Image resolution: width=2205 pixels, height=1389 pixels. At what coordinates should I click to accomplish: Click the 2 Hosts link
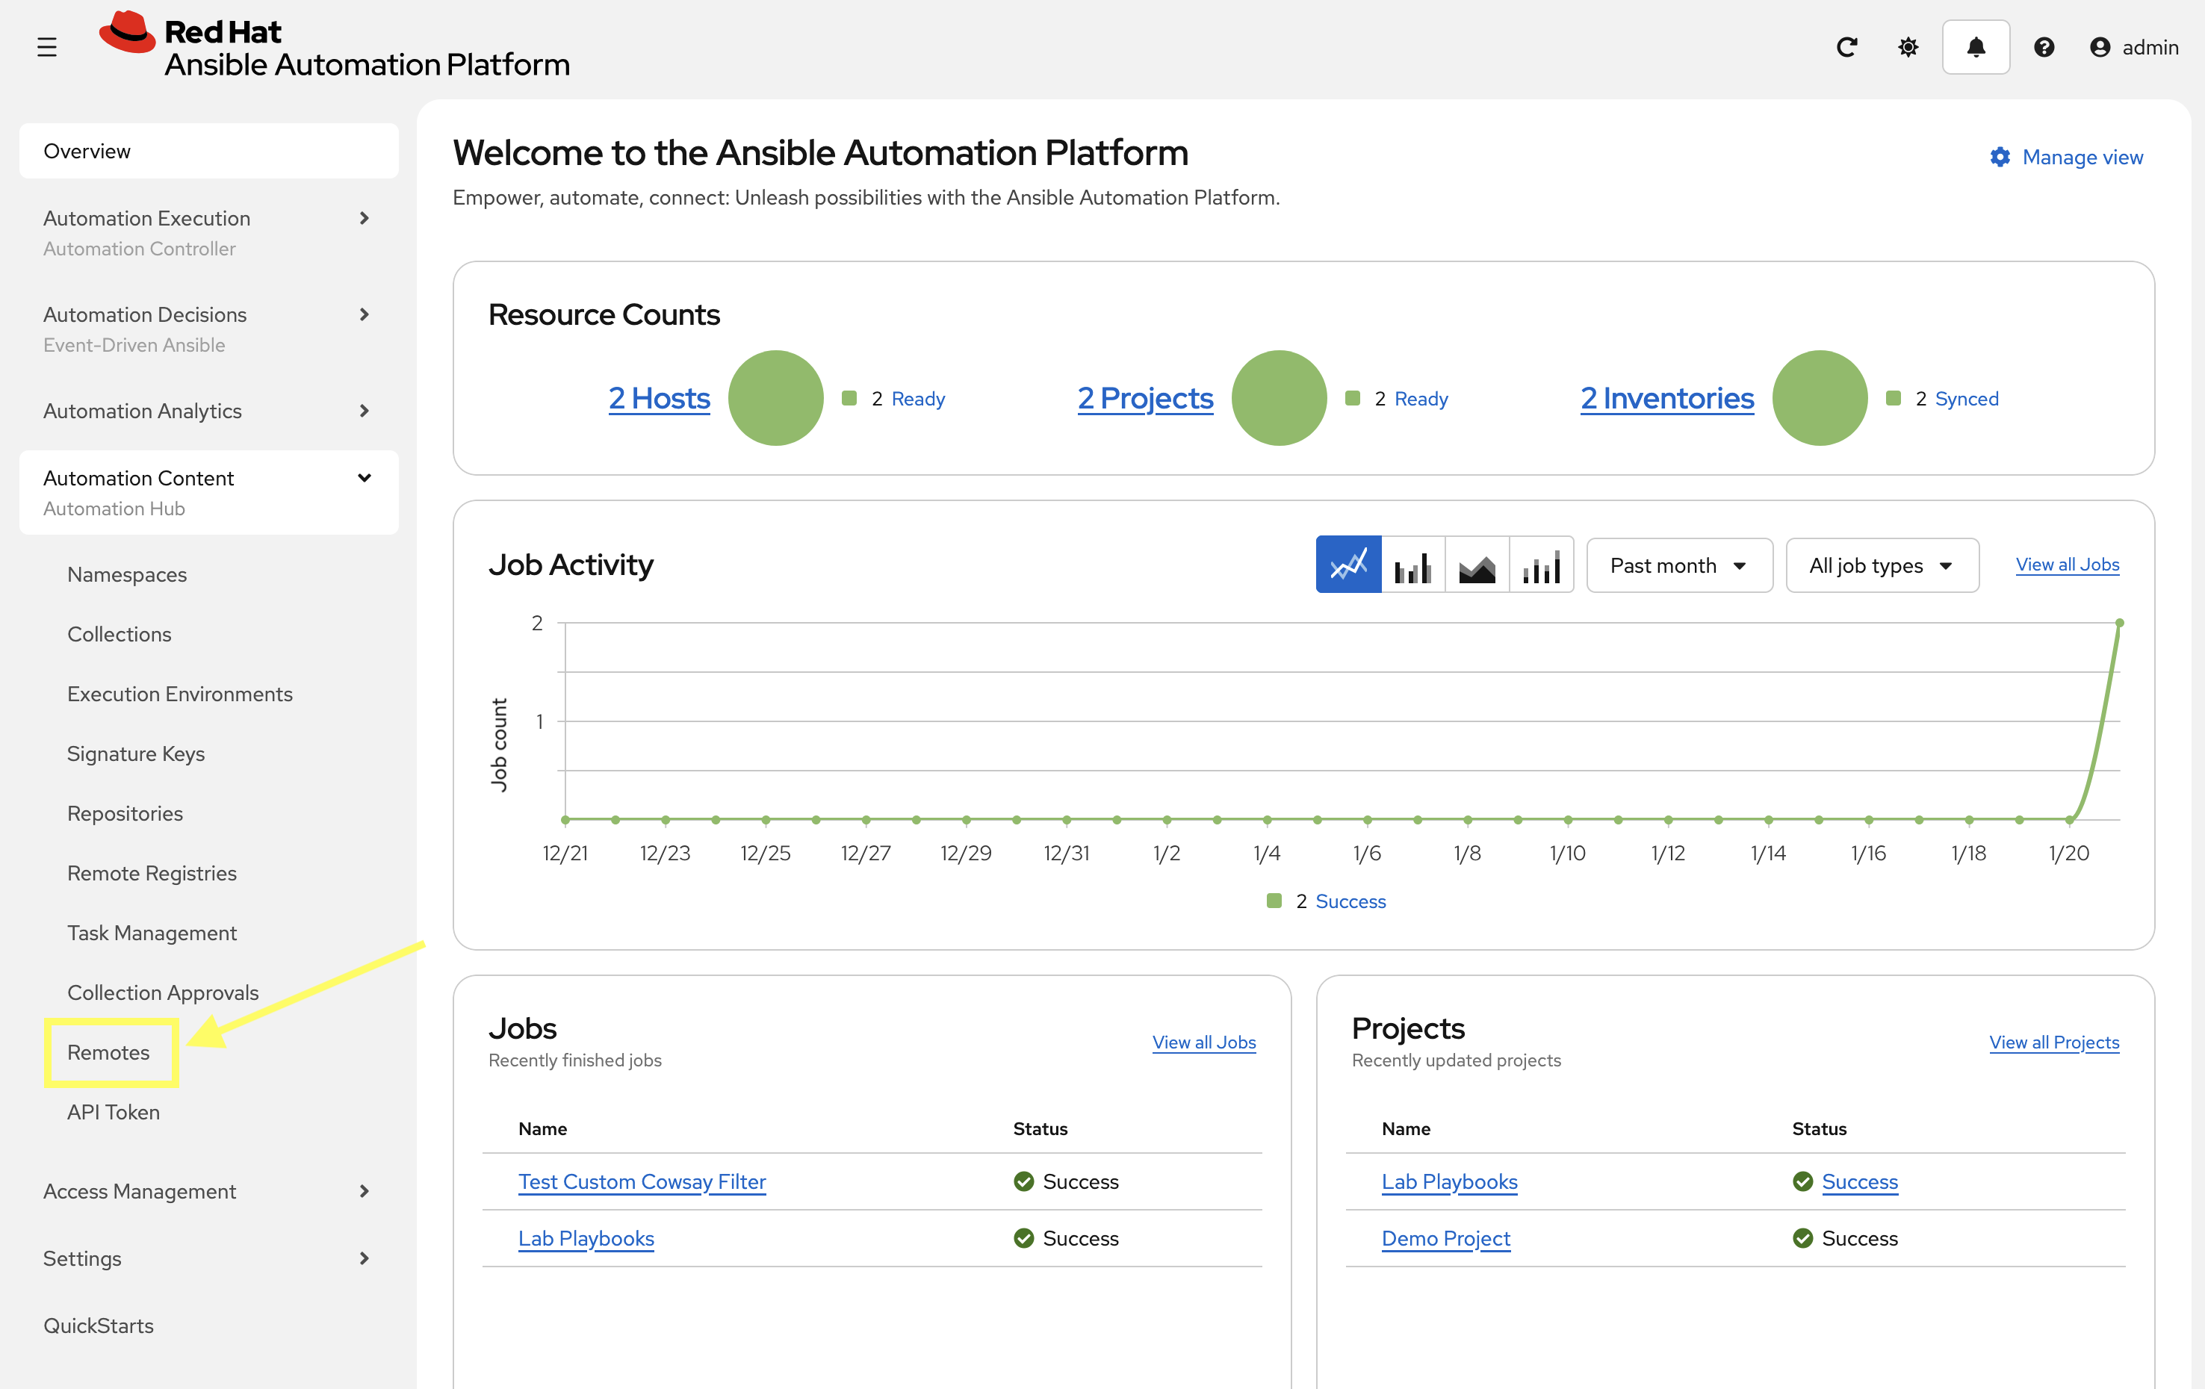(658, 398)
